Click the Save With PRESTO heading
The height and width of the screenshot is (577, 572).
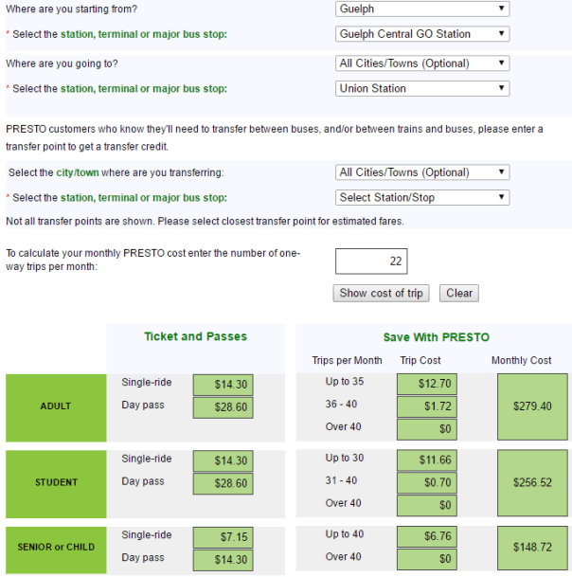tap(437, 337)
